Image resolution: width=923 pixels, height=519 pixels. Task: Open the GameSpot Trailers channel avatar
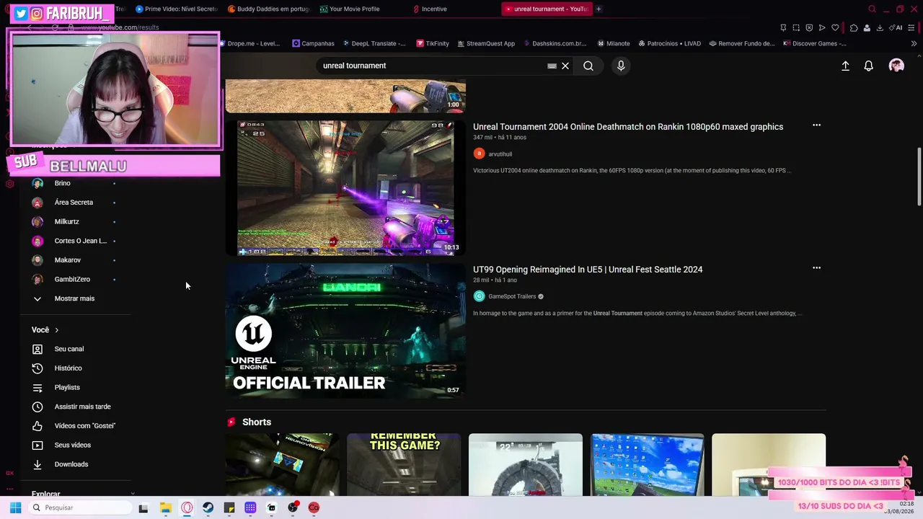[479, 296]
